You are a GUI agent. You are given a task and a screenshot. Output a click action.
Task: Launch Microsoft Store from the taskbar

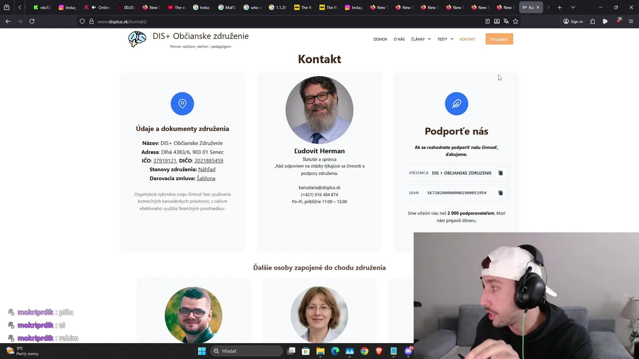(306, 351)
